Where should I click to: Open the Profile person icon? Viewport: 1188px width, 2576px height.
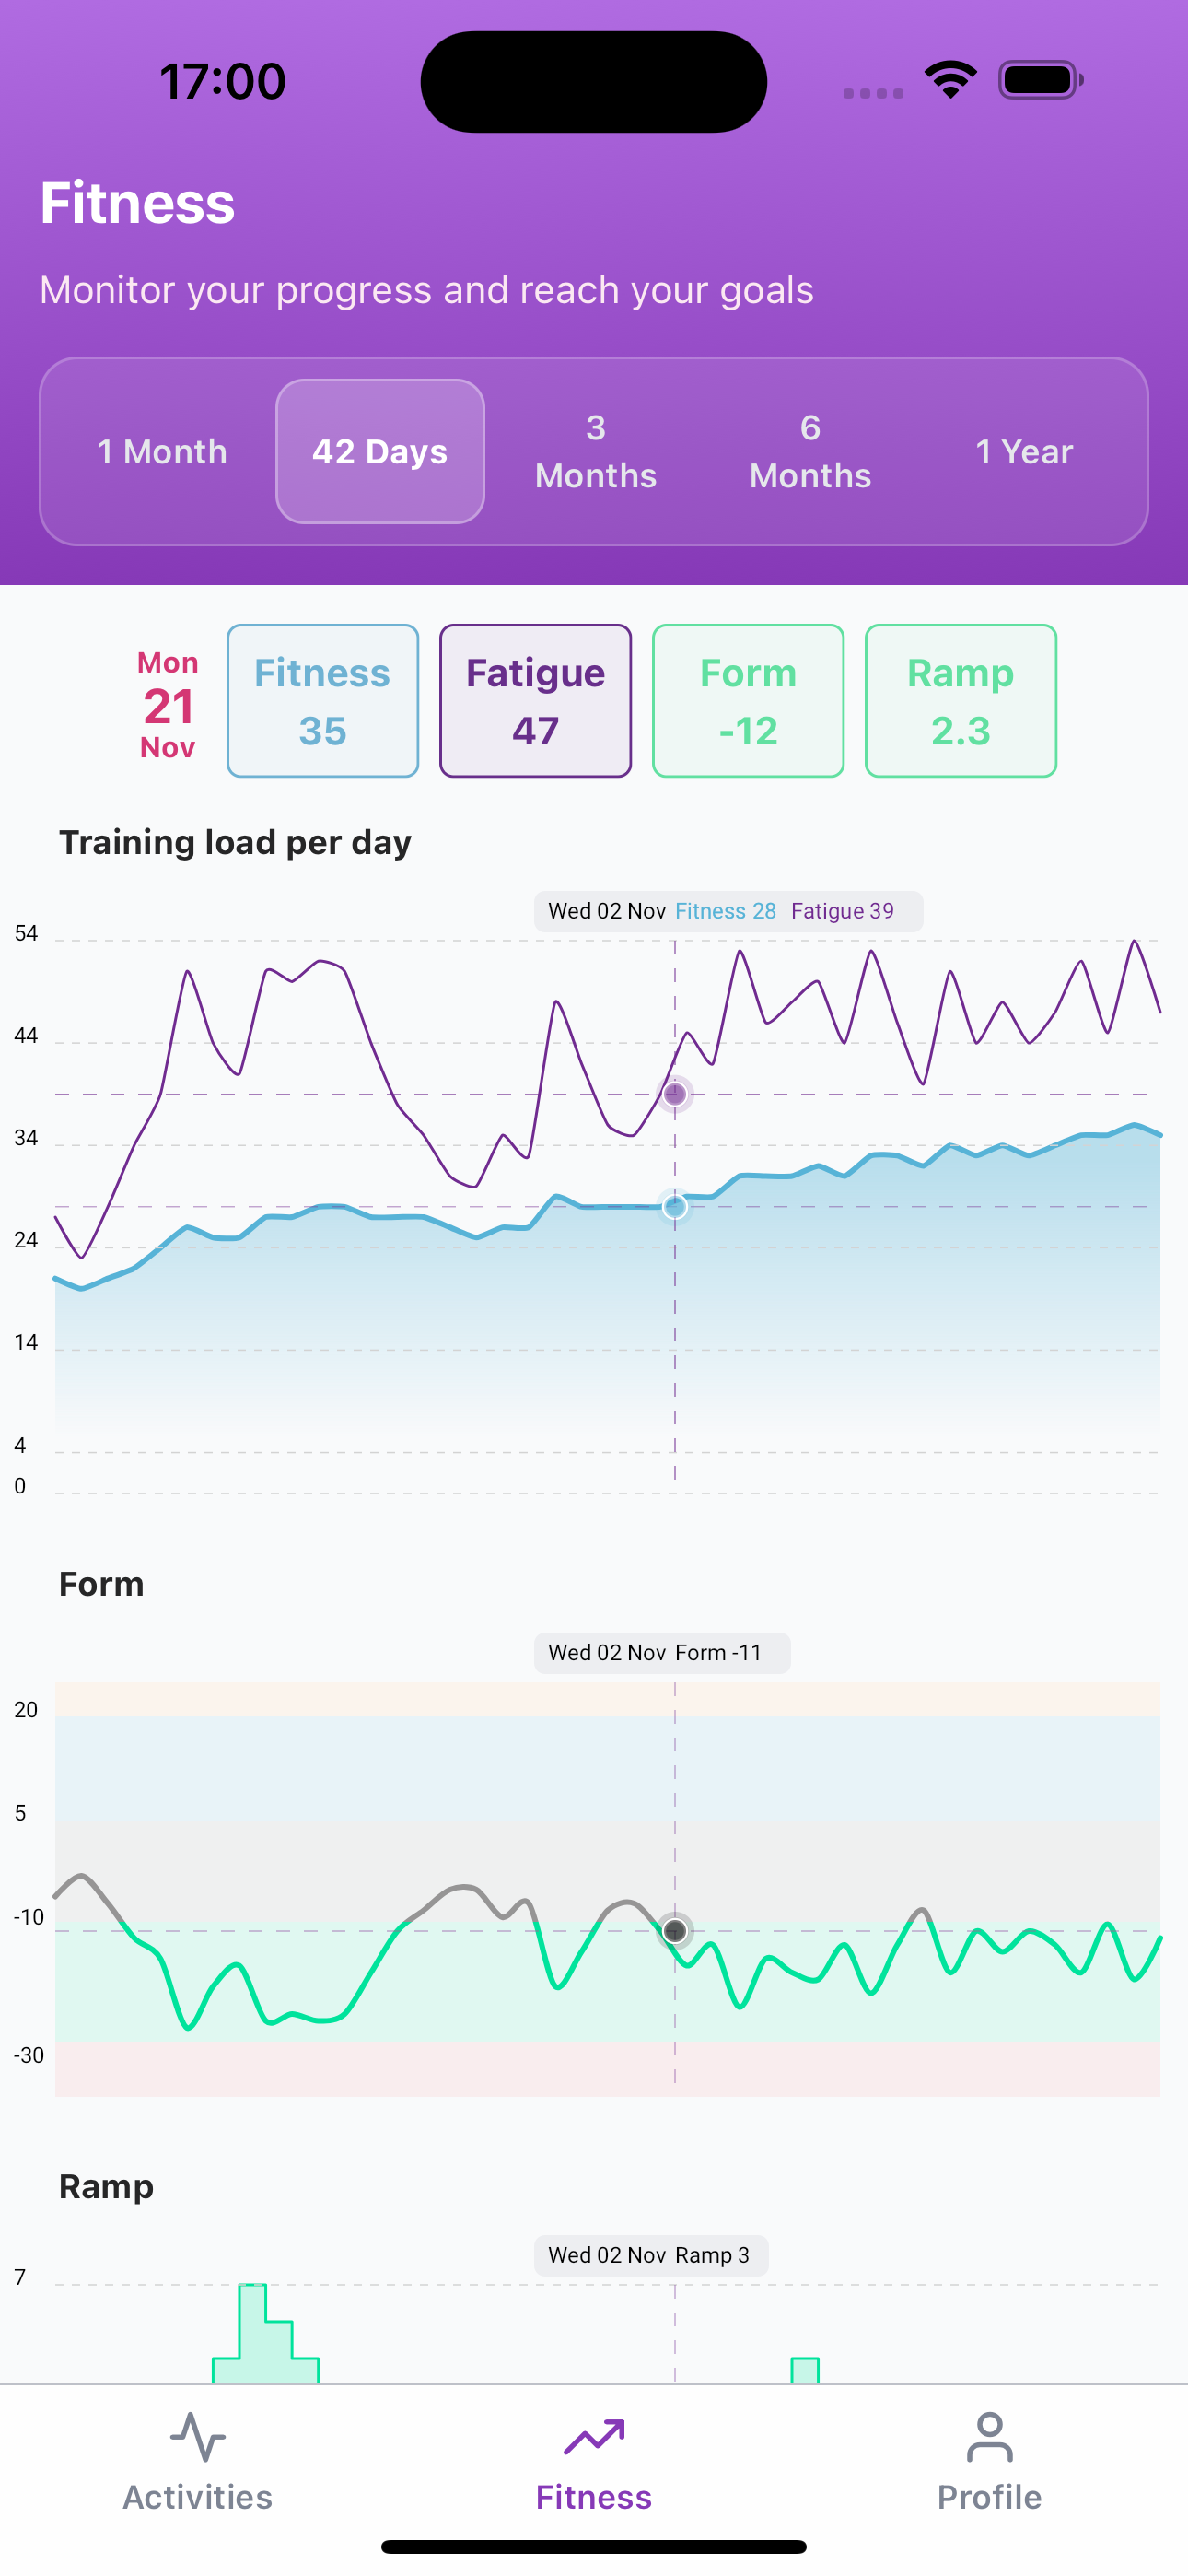point(989,2436)
